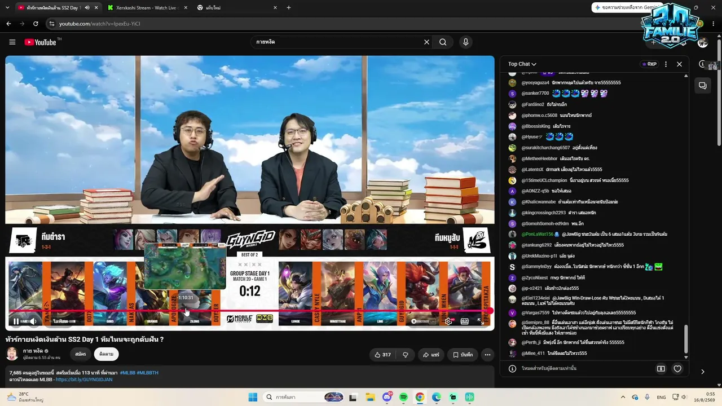The image size is (722, 406).
Task: Open Spotify from the taskbar
Action: [x=403, y=398]
